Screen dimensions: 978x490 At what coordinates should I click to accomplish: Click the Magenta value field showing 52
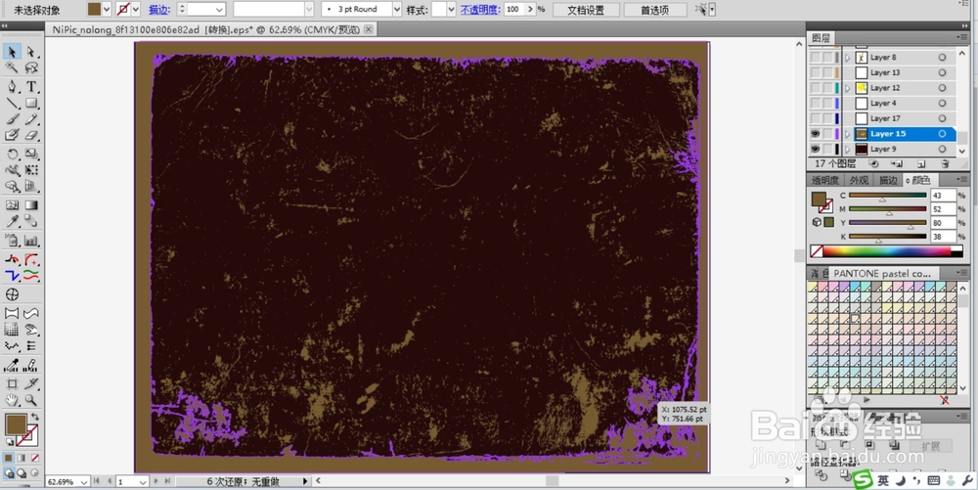click(943, 209)
